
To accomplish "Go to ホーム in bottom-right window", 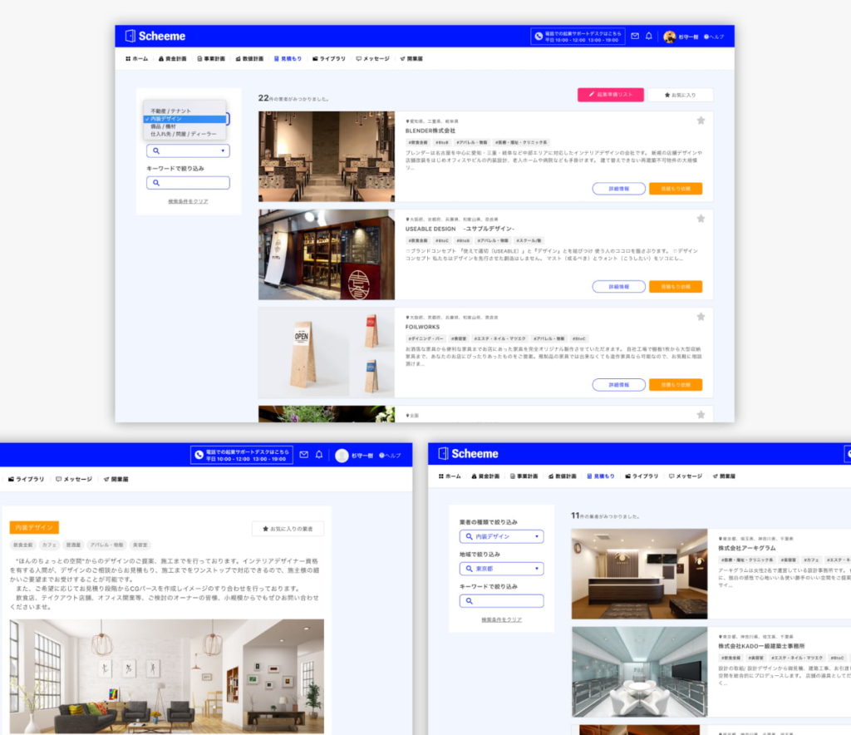I will (450, 476).
